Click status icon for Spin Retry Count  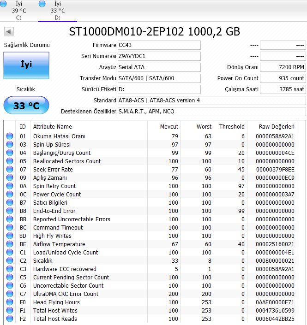pos(10,186)
